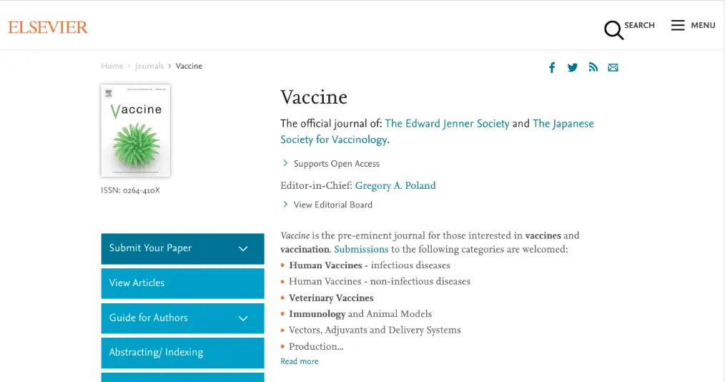Click the Submissions link in description

point(361,249)
